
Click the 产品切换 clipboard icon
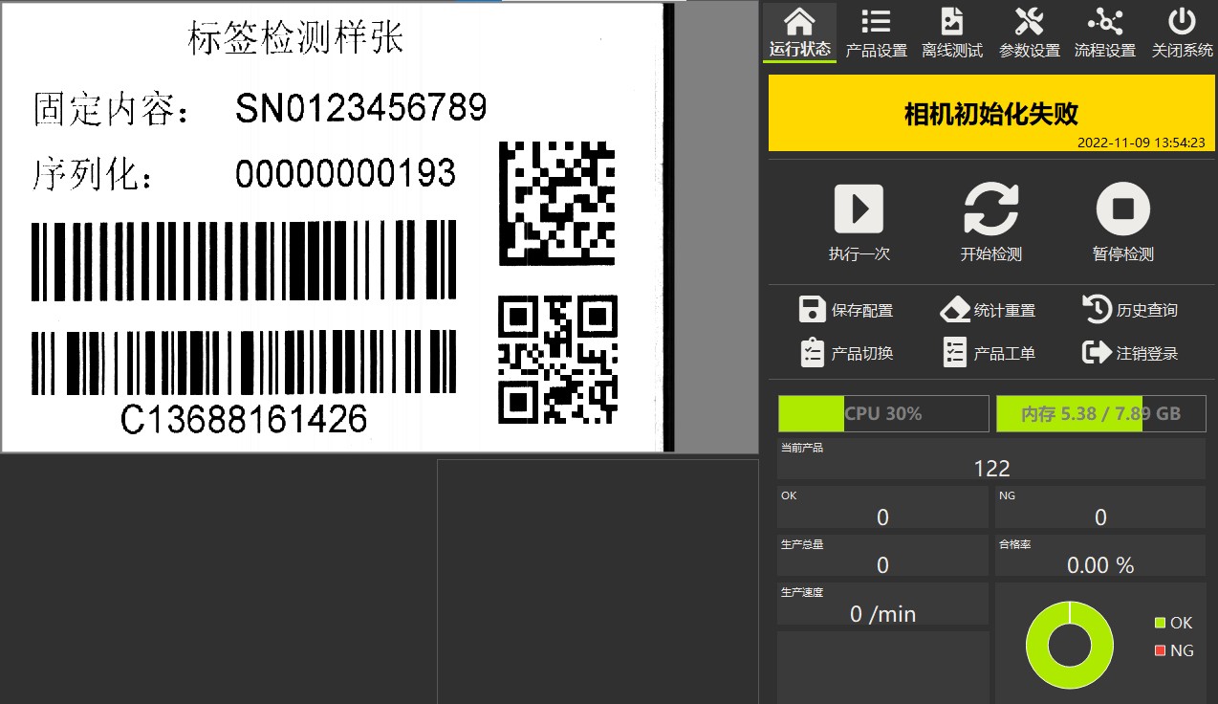(x=812, y=352)
